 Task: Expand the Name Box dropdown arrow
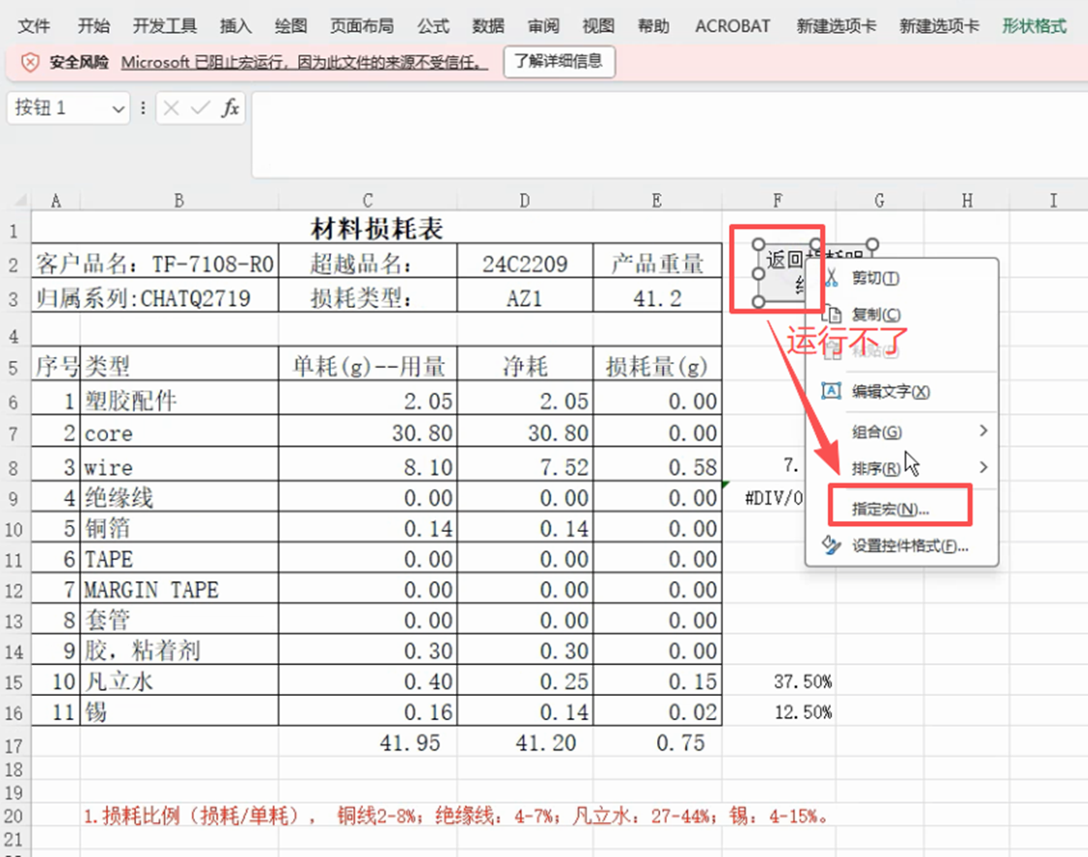[118, 109]
